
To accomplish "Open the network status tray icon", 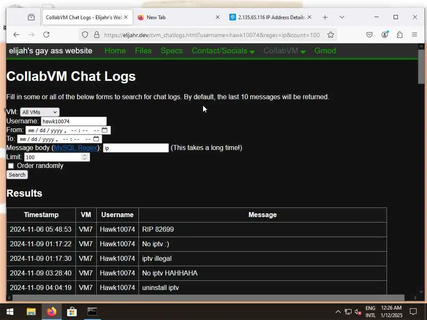I will click(x=348, y=312).
